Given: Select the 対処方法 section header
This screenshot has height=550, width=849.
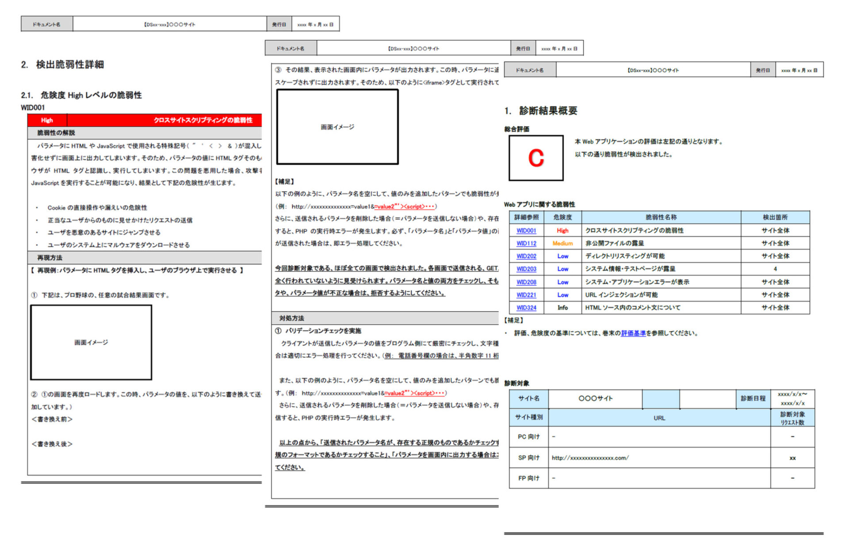Looking at the screenshot, I should pyautogui.click(x=385, y=318).
